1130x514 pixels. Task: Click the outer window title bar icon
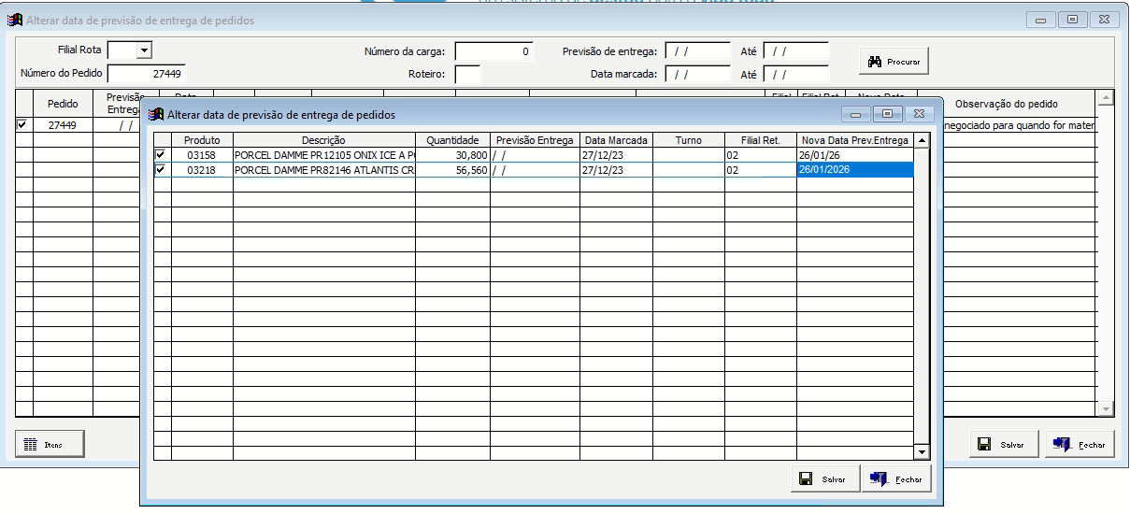click(x=15, y=20)
